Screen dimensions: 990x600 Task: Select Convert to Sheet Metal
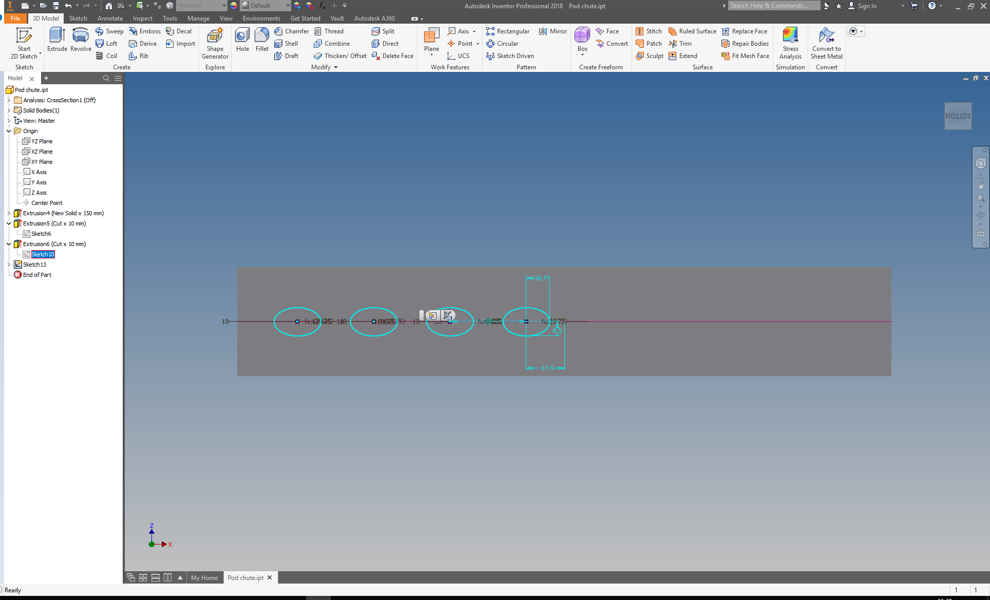[x=826, y=41]
